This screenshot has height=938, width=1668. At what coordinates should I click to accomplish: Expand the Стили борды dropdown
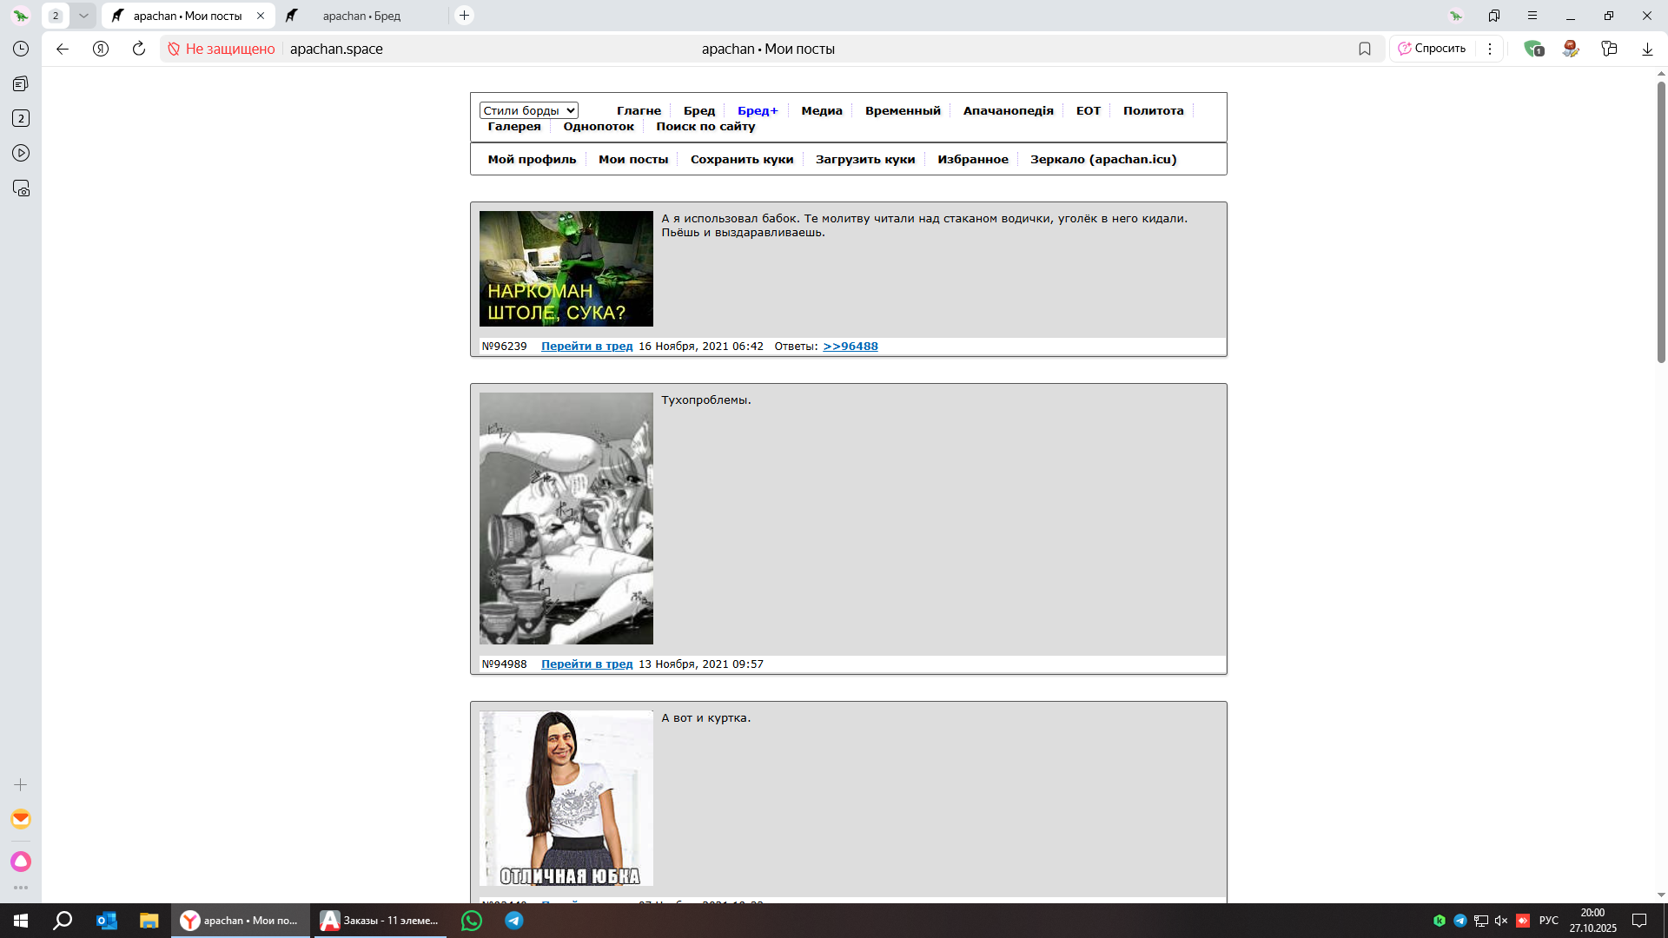pyautogui.click(x=528, y=110)
